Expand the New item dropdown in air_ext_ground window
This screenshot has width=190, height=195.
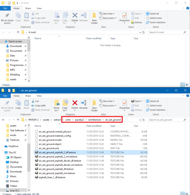pyautogui.click(x=107, y=101)
